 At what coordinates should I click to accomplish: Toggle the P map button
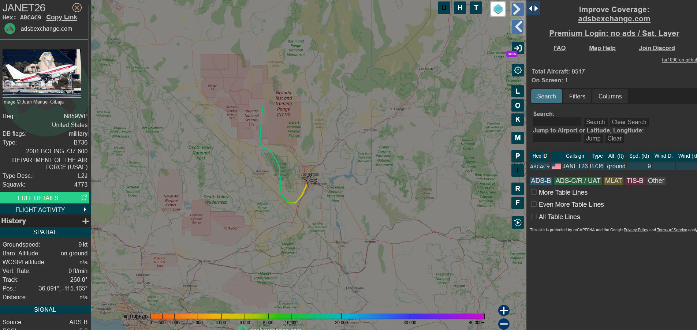point(518,156)
